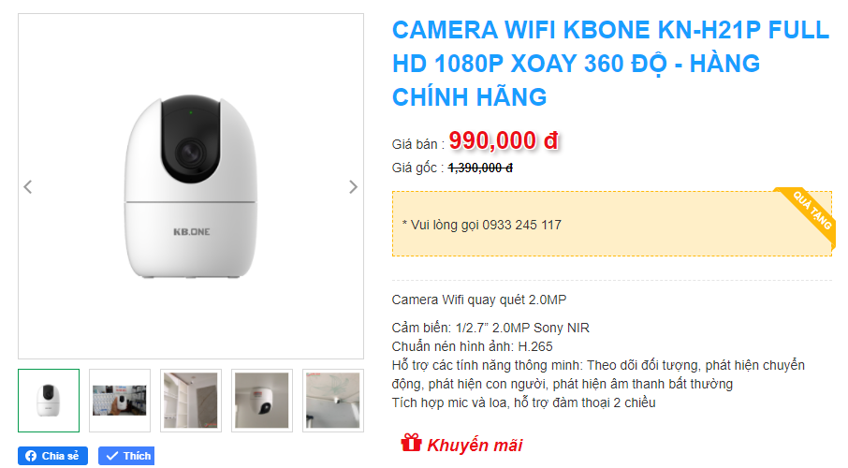Image resolution: width=848 pixels, height=468 pixels.
Task: Click the Camera Wifi quay quét 2.0MP description
Action: (x=478, y=300)
